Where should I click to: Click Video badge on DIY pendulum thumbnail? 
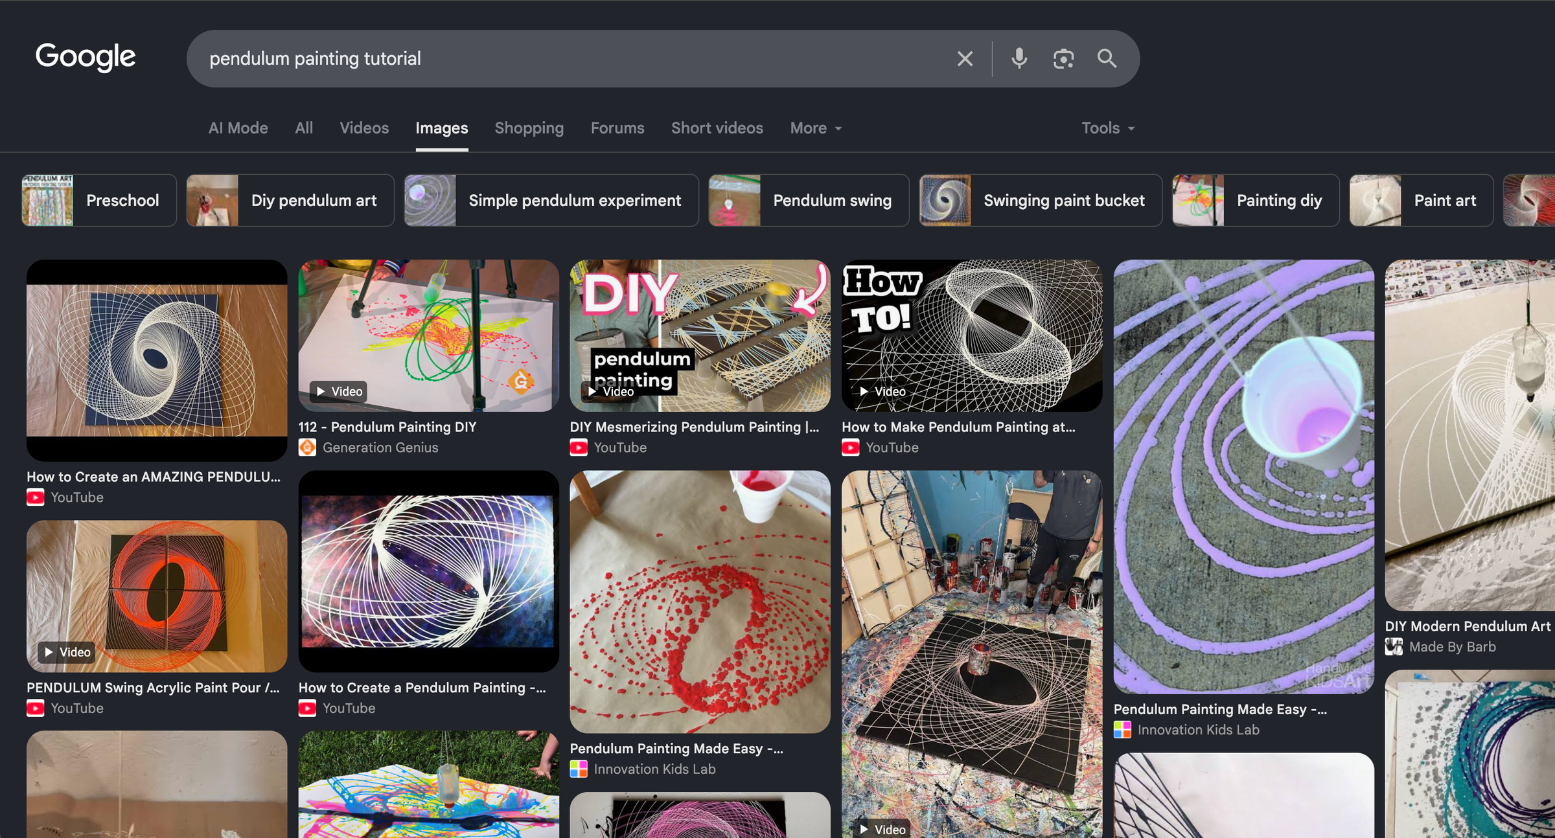pos(610,391)
